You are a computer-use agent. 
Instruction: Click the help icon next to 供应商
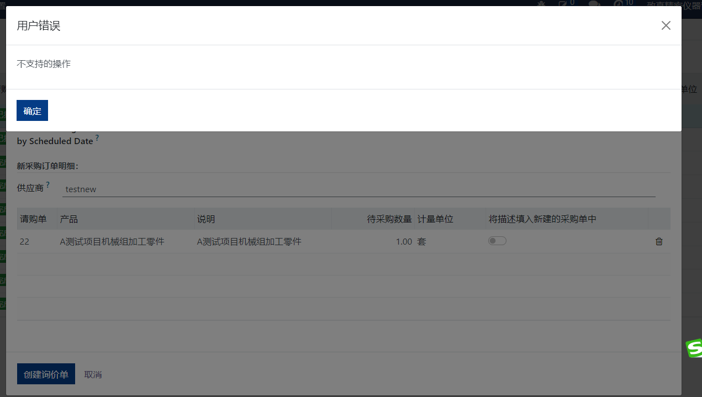coord(47,184)
